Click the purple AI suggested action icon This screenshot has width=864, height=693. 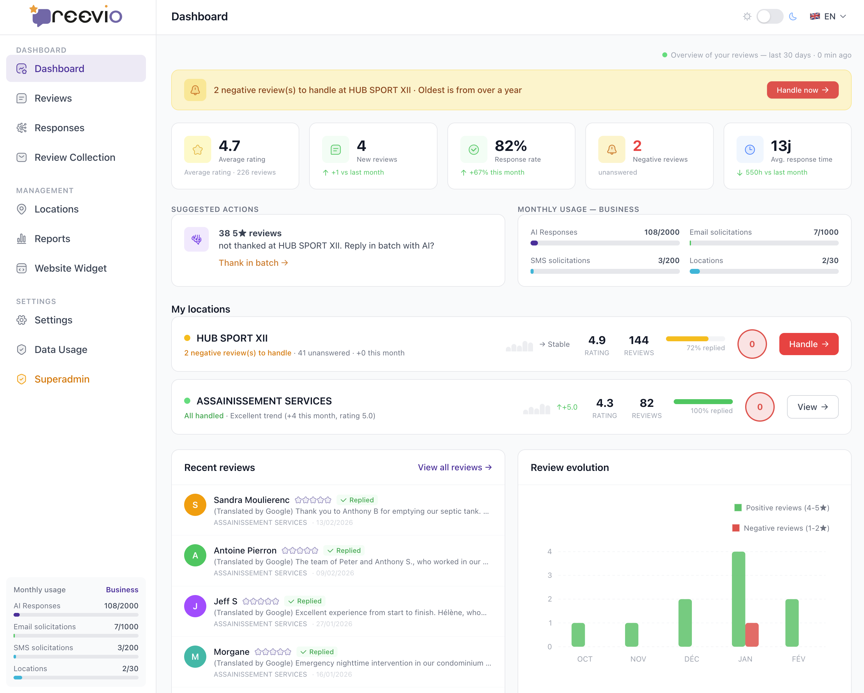click(x=196, y=239)
